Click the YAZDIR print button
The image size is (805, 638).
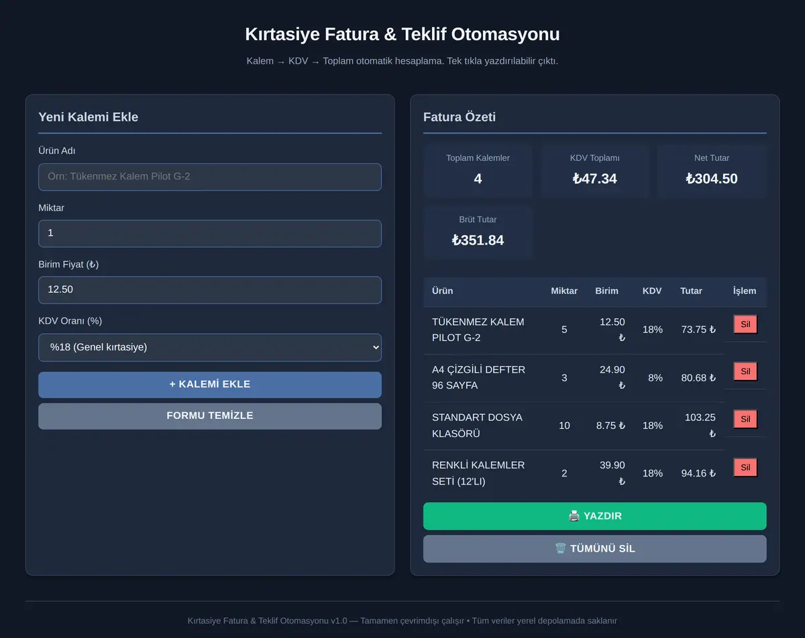(x=594, y=516)
